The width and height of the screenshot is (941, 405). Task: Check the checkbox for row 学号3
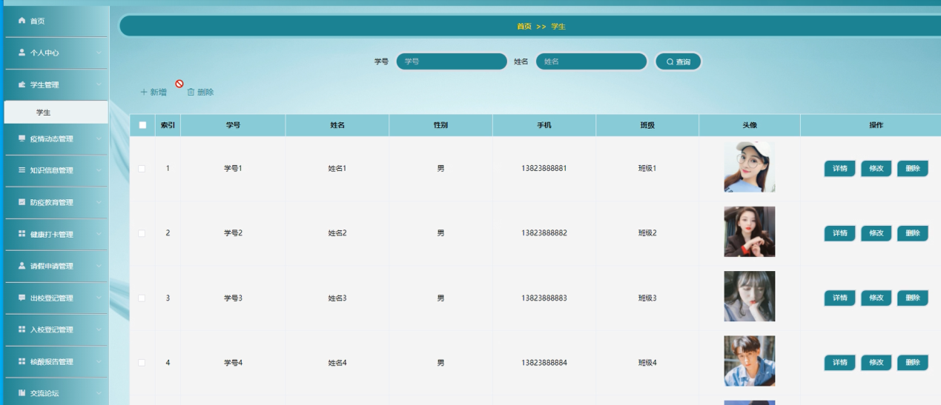[142, 298]
